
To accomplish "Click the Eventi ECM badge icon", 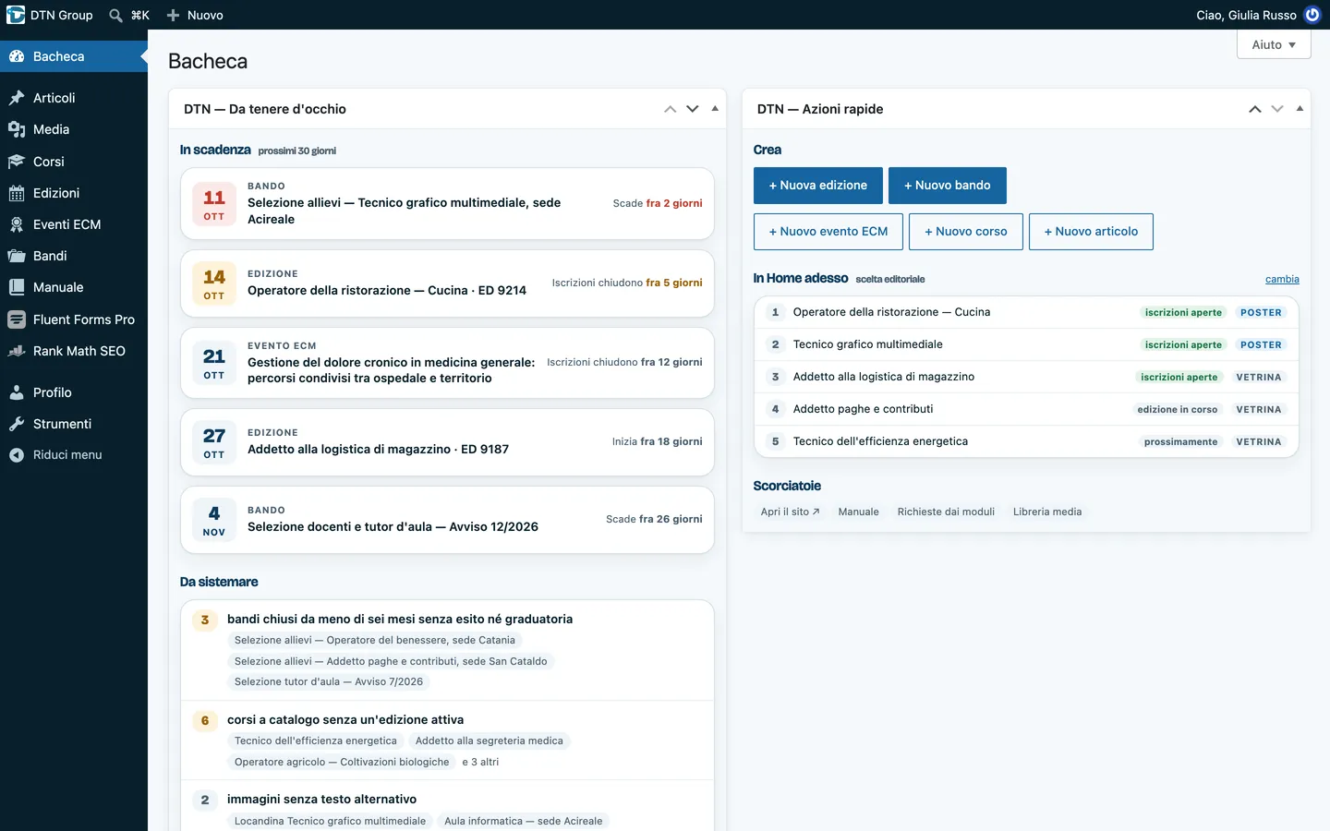I will pyautogui.click(x=17, y=224).
